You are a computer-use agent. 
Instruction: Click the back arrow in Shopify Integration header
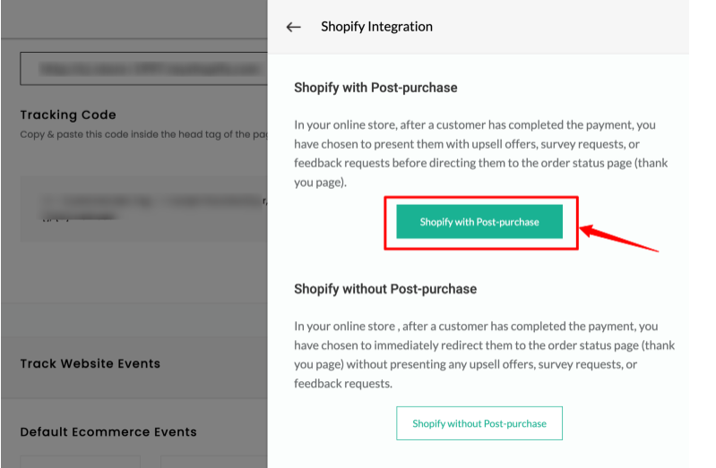point(293,27)
